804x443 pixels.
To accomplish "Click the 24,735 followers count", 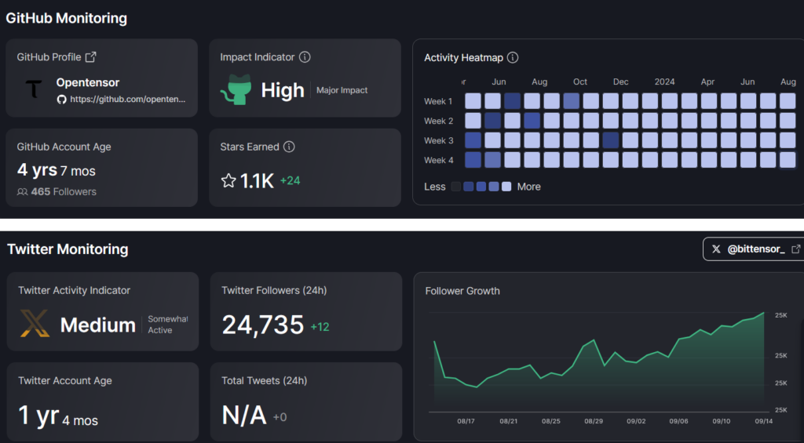I will 263,325.
